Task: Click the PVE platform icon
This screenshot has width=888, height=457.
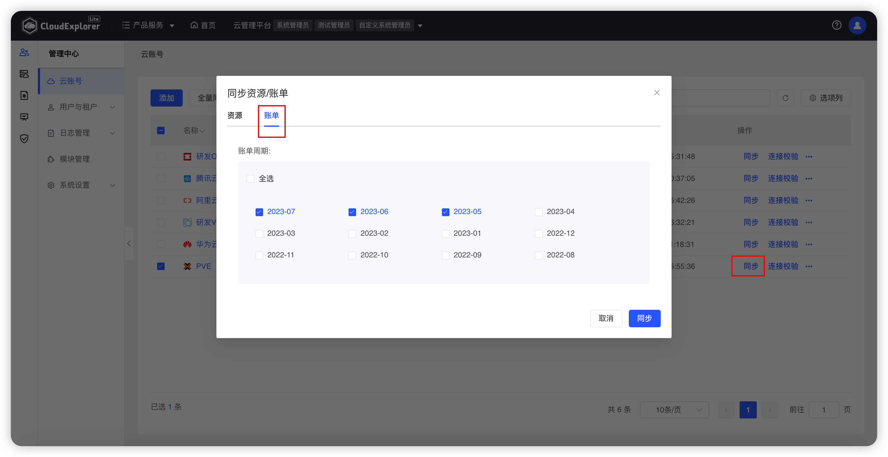Action: (x=187, y=266)
